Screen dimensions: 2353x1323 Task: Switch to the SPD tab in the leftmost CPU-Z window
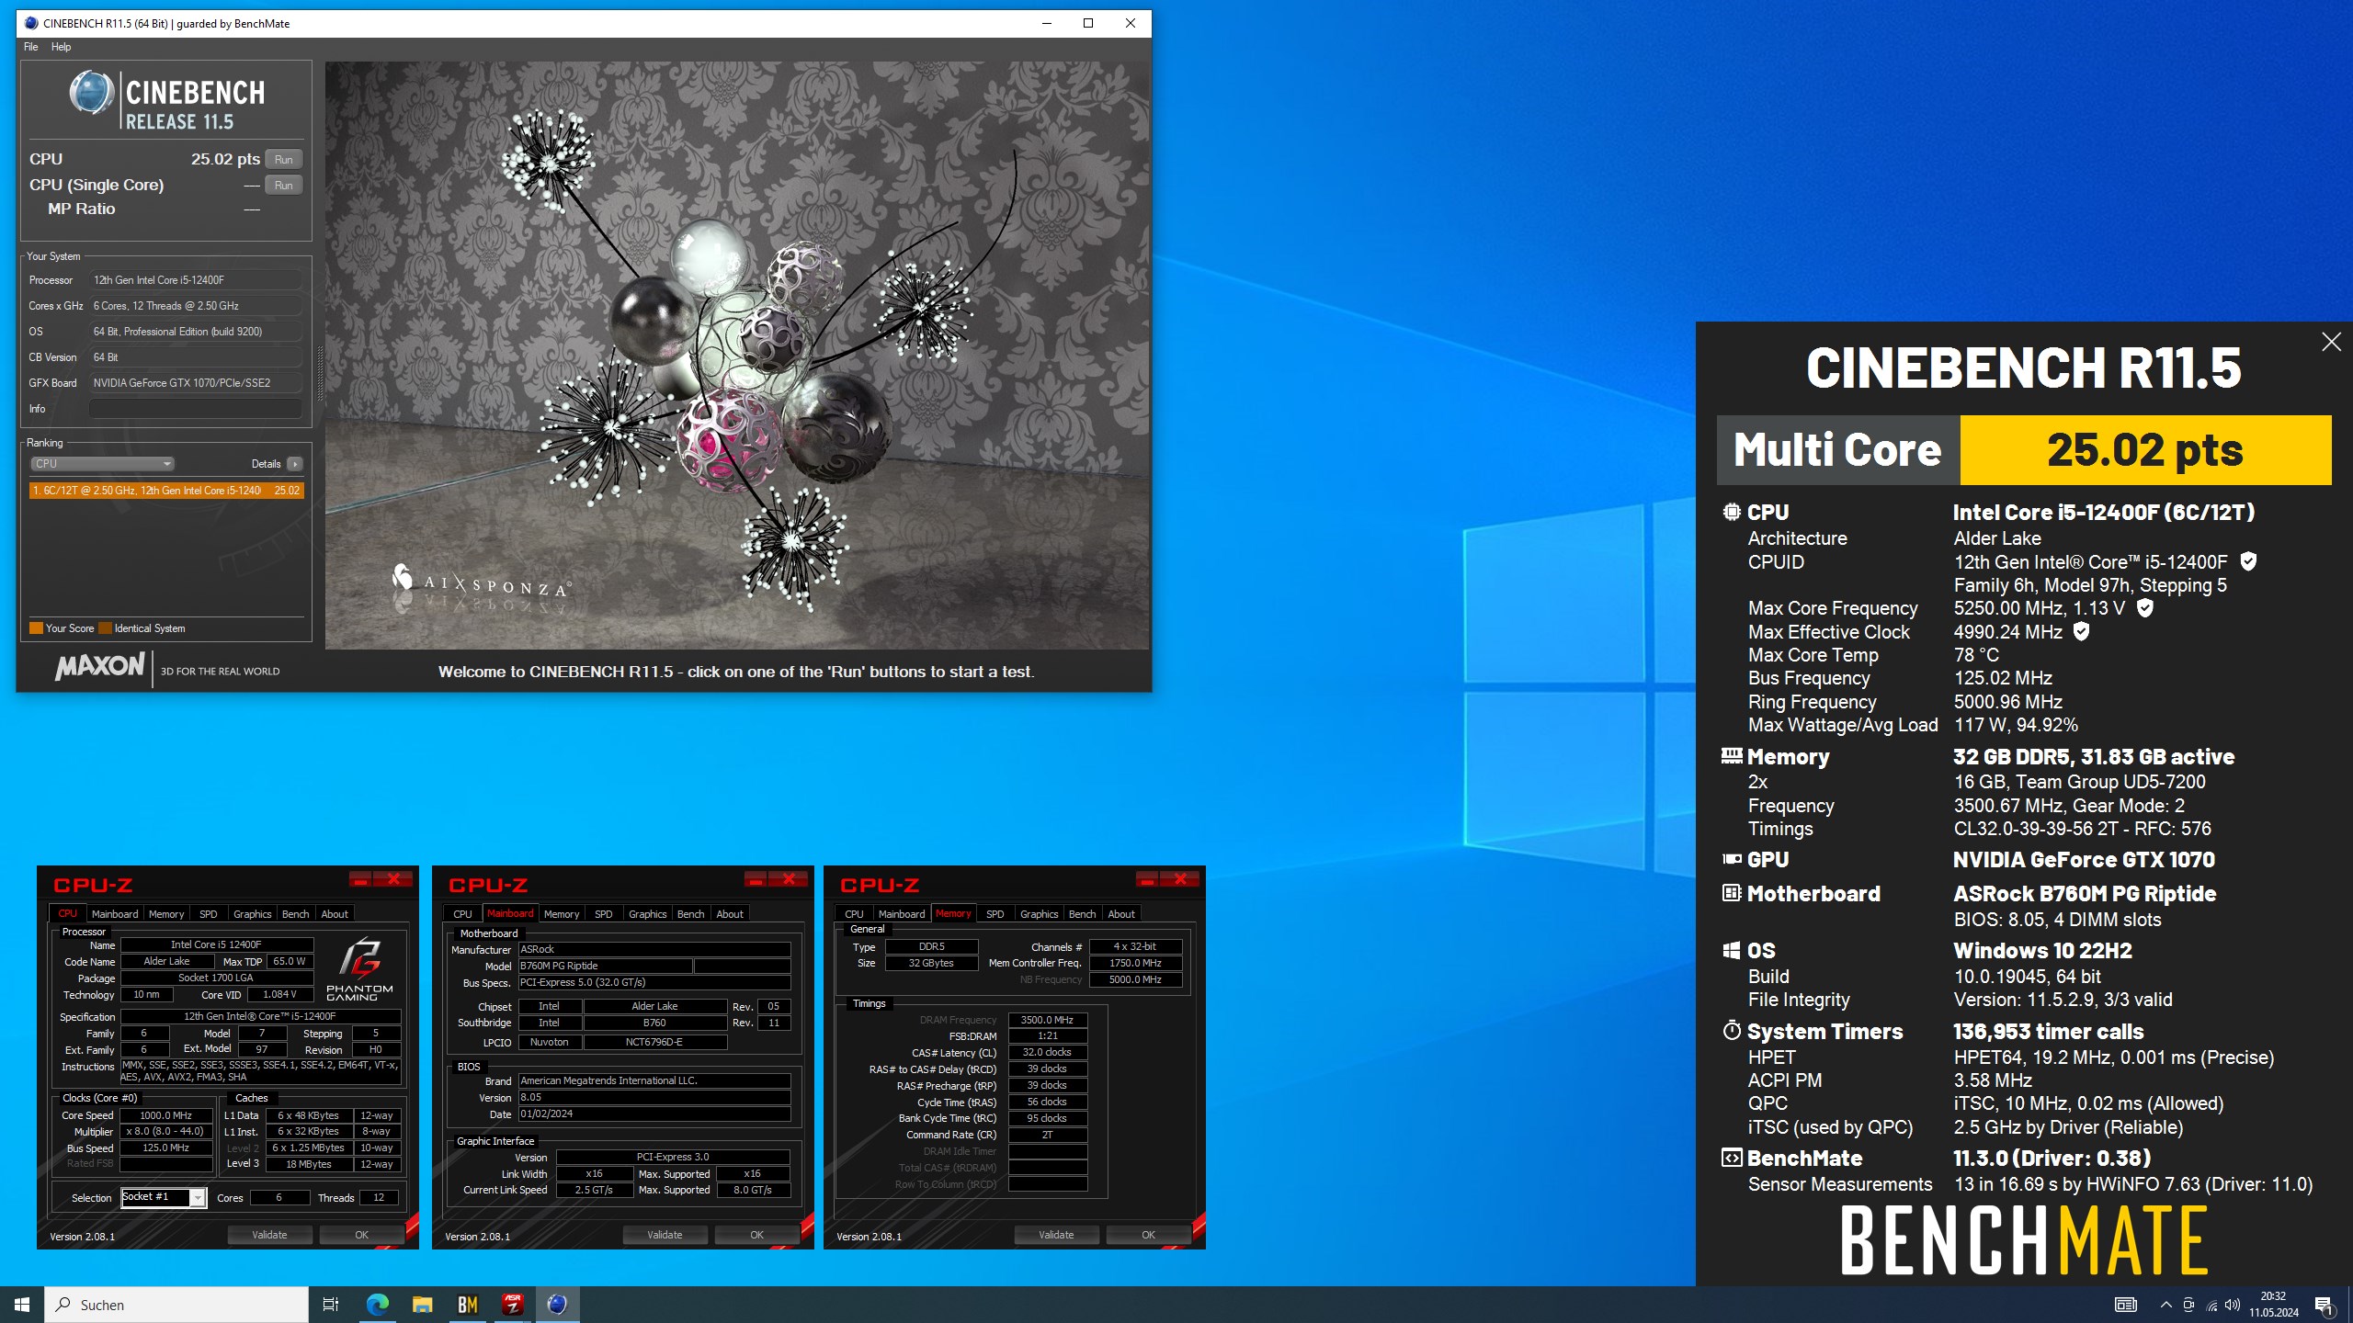[209, 914]
